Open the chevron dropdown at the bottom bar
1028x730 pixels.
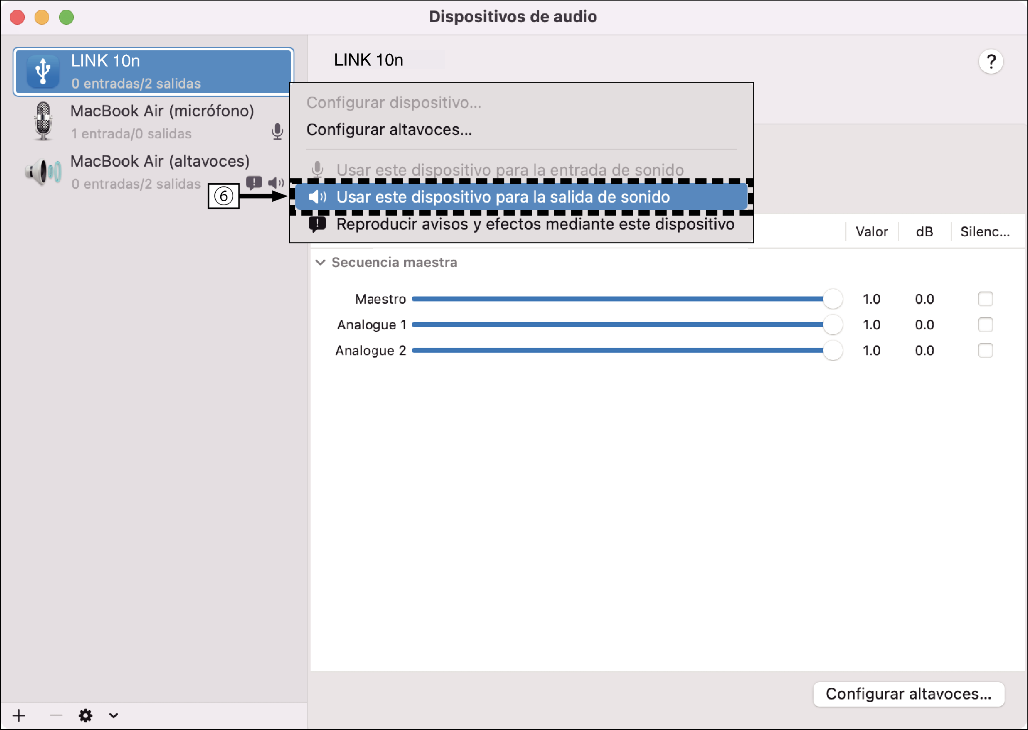click(112, 715)
